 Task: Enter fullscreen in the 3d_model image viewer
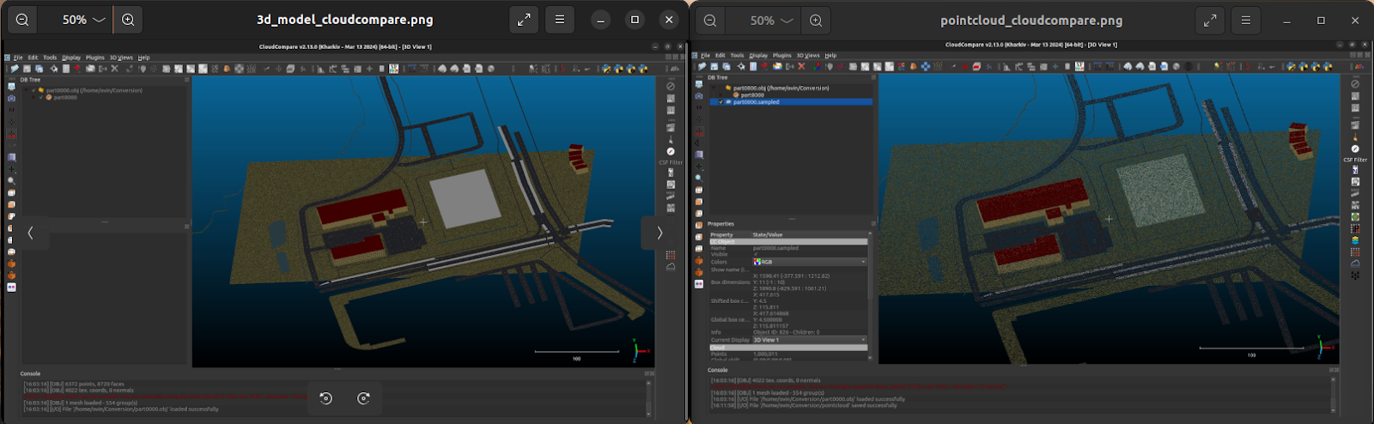click(x=523, y=20)
